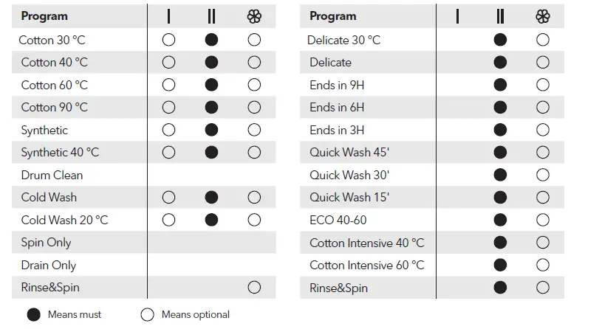
Task: Select Cotton 30 °C compartment I circle
Action: [168, 40]
